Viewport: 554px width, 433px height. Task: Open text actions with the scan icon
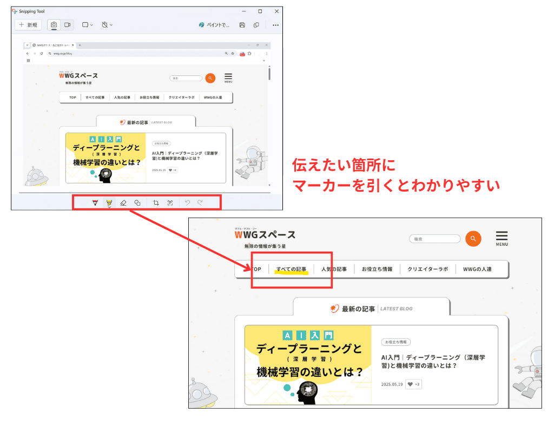(170, 202)
